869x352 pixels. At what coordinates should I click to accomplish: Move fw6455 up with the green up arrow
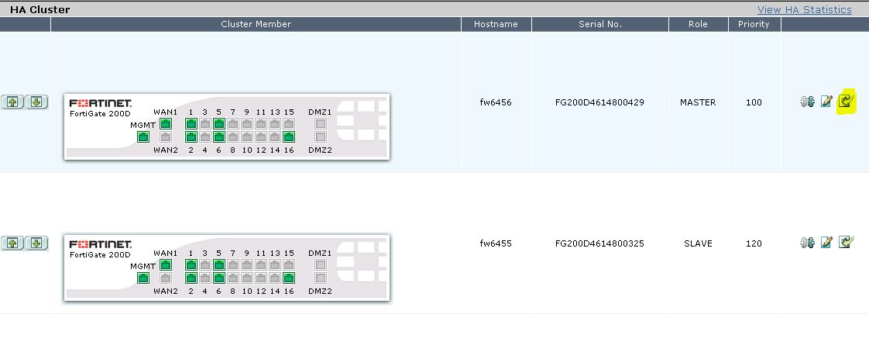pos(12,243)
